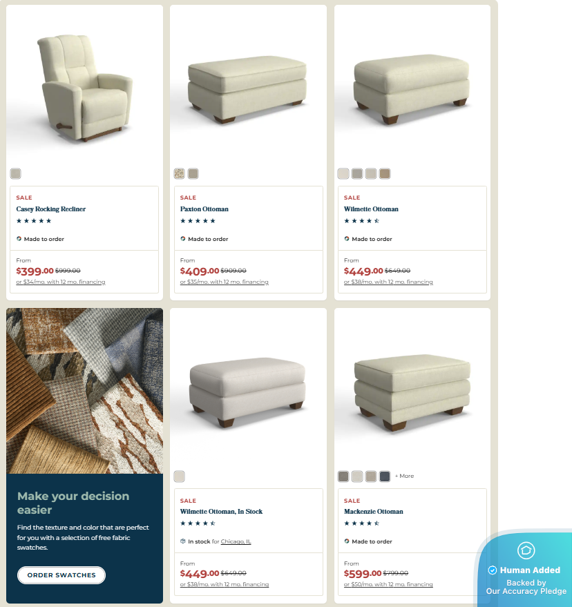This screenshot has height=607, width=572.
Task: Select the patterned fabric swatch under Paxton Ottoman
Action: click(180, 173)
